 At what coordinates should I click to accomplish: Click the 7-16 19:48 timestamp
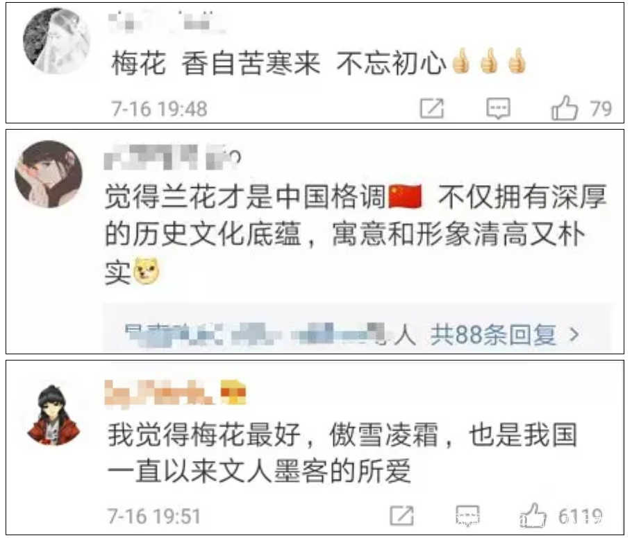(x=159, y=109)
